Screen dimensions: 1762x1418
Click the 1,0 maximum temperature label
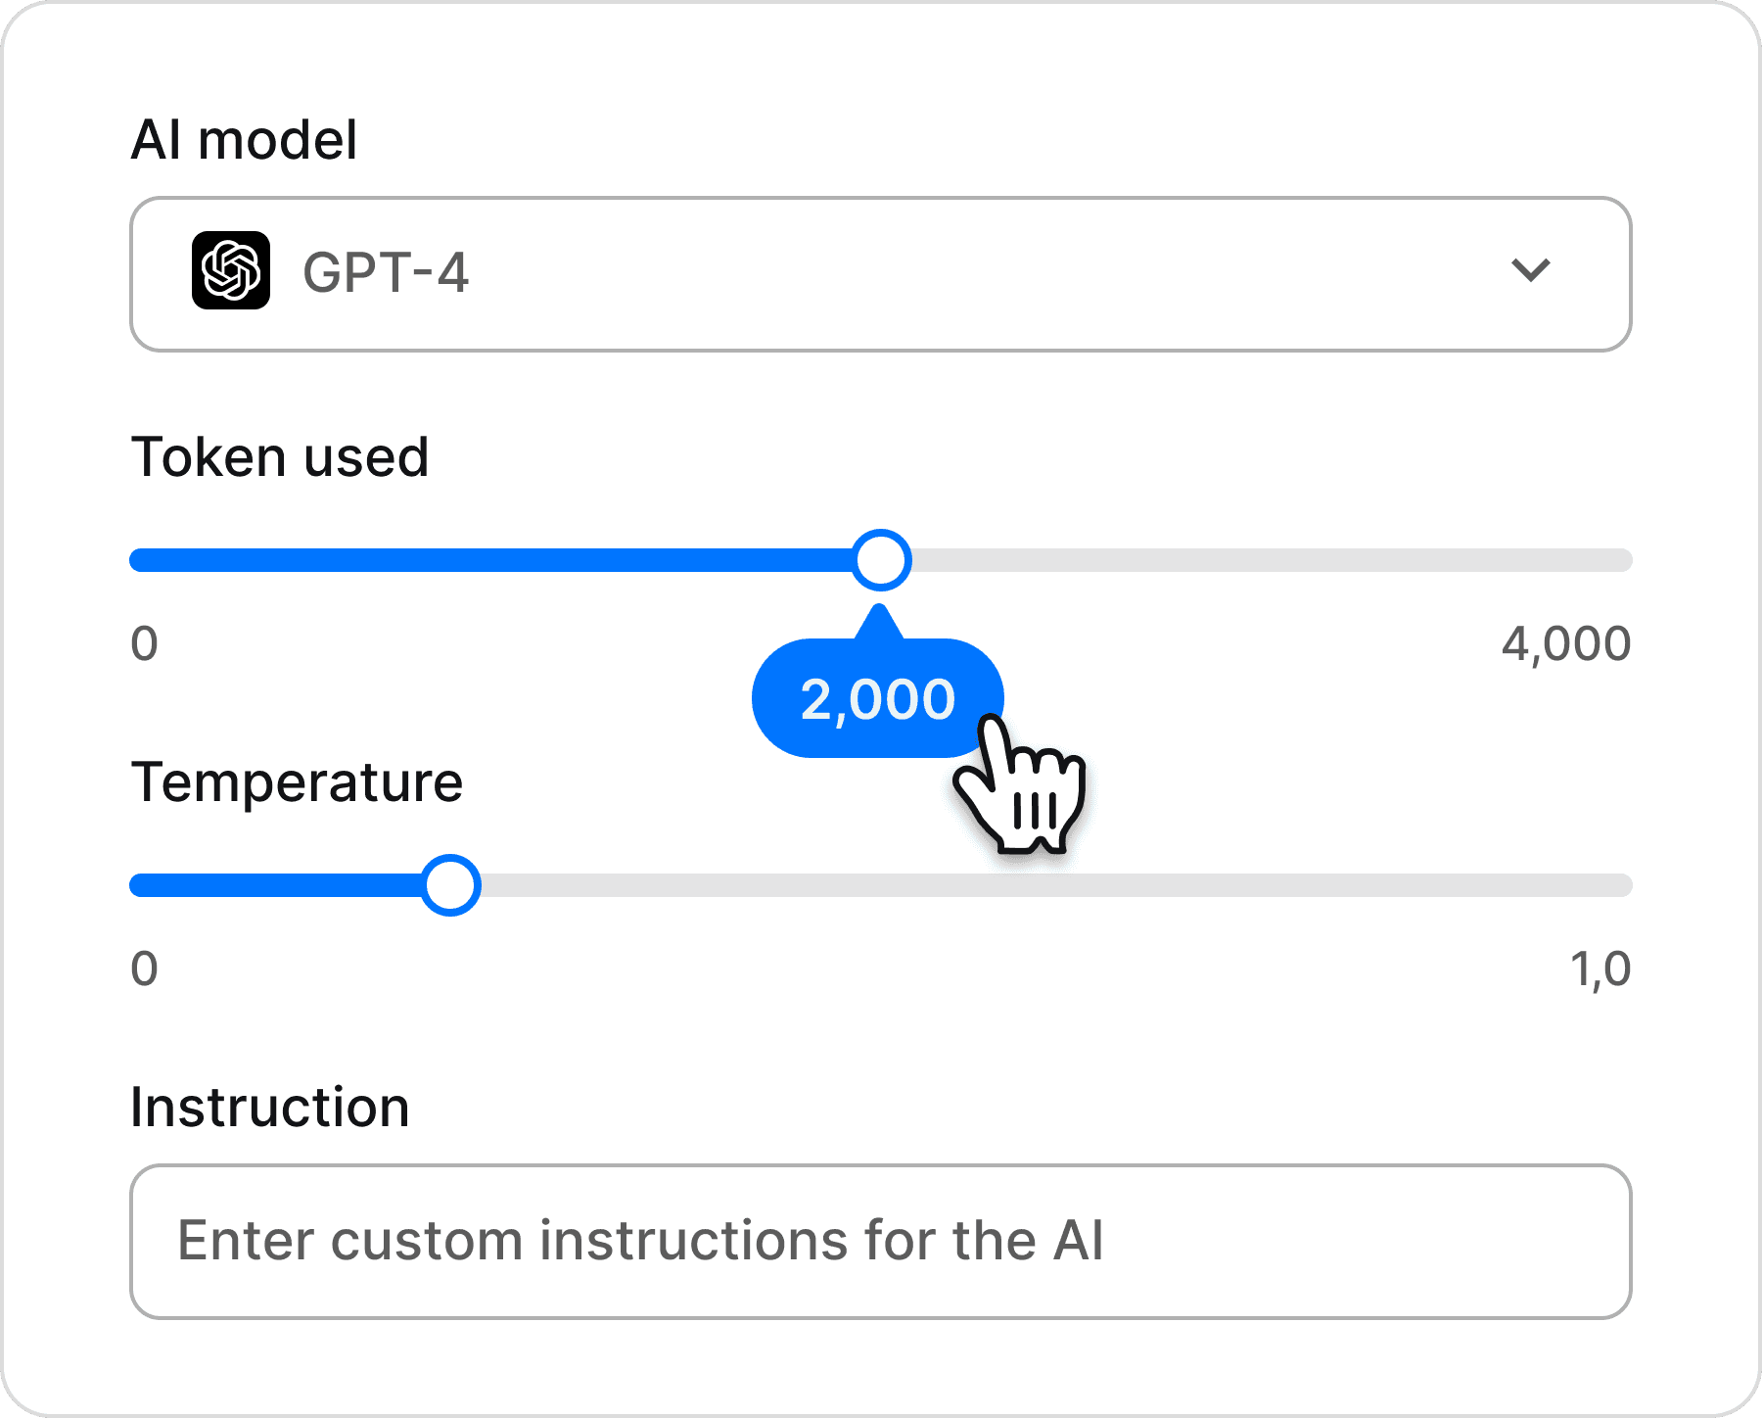(x=1600, y=969)
